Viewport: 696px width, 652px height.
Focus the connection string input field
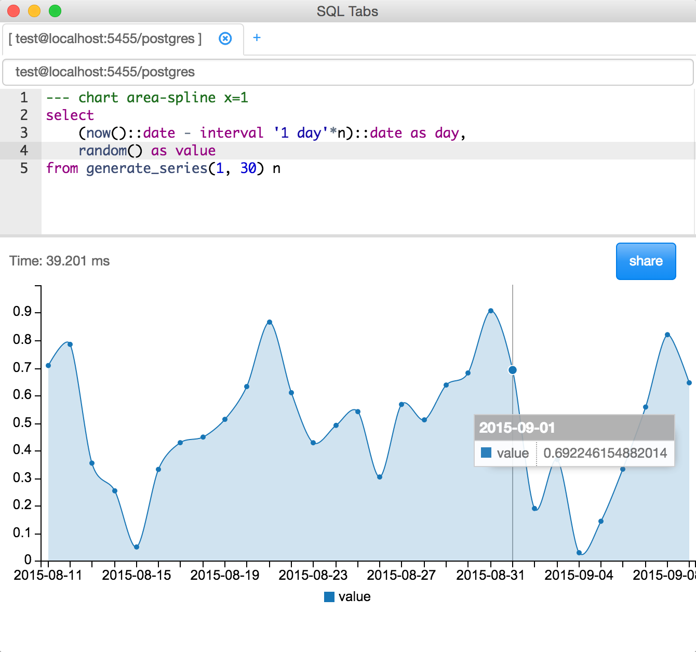point(347,72)
